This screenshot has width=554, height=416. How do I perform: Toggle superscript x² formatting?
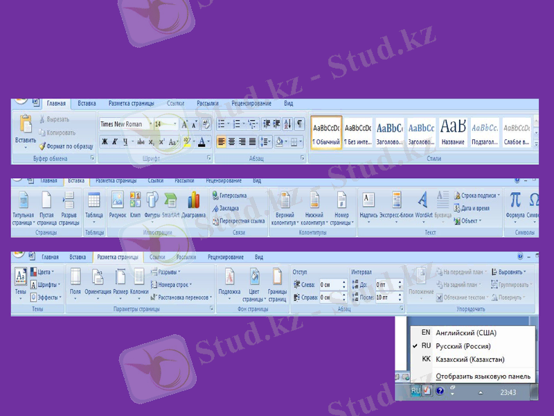[162, 142]
